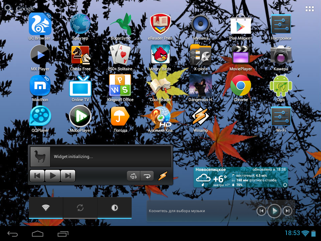
Task: Refresh the Новоселицкое weather widget
Action: (285, 185)
